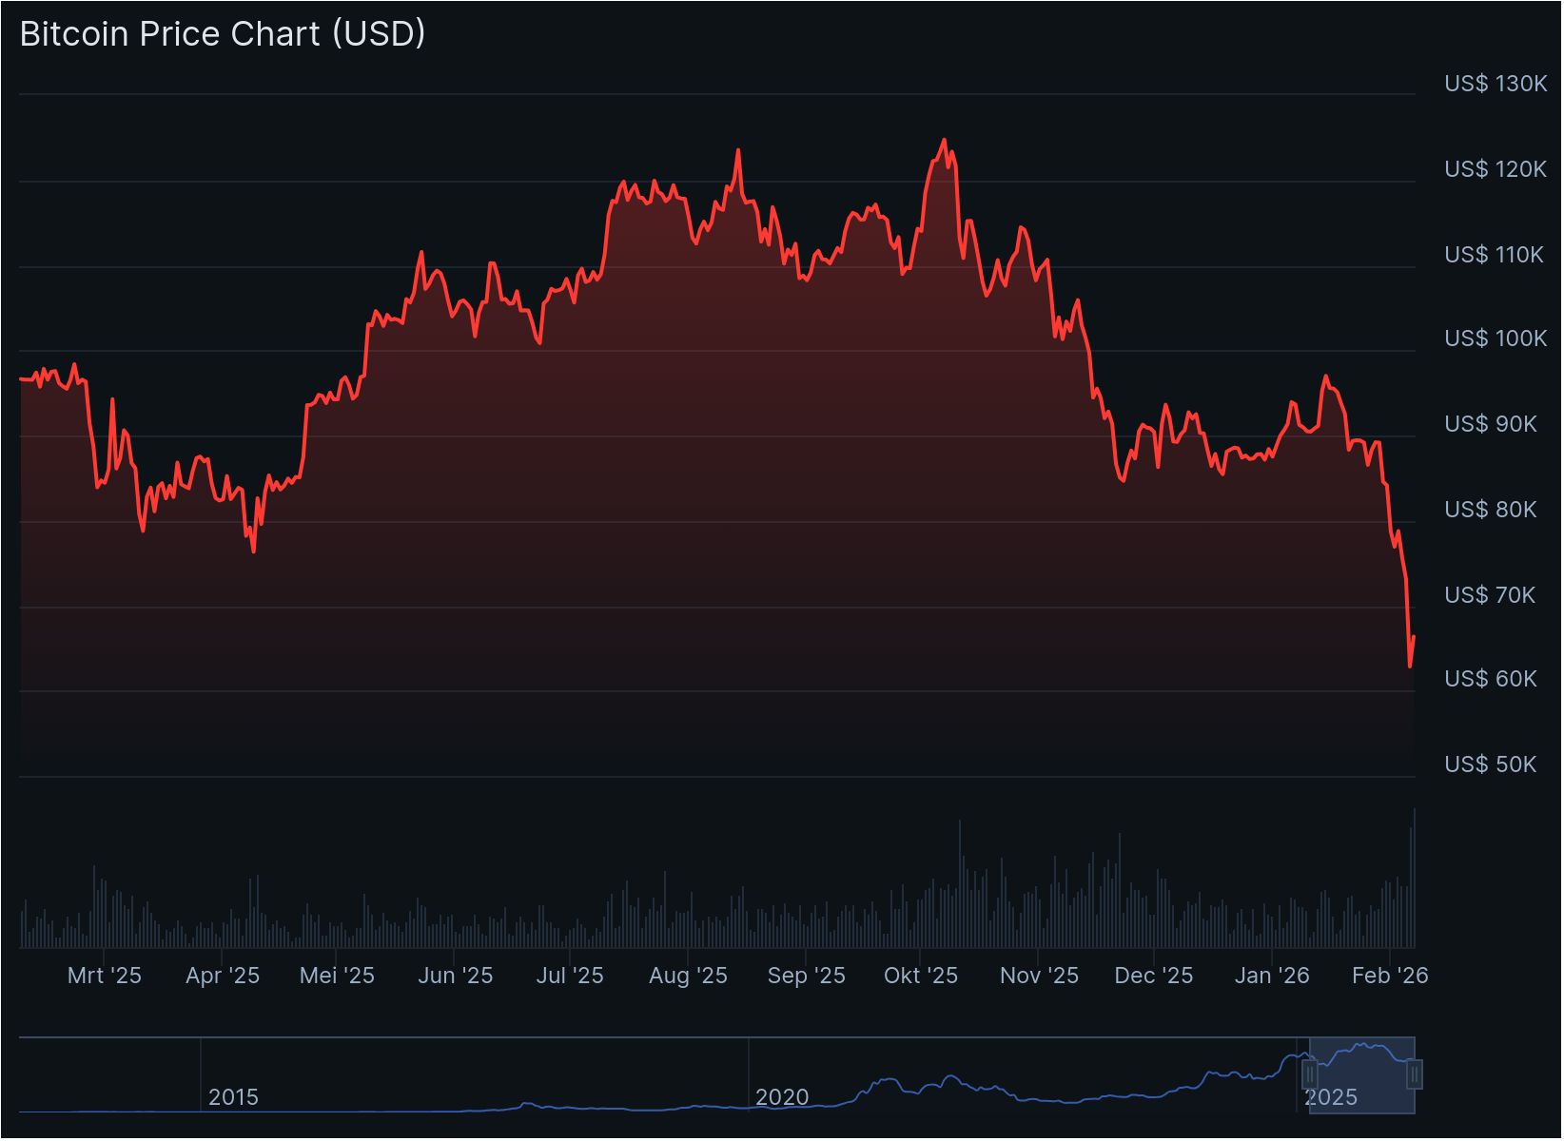Click the lowest price point in February 2026
This screenshot has width=1564, height=1141.
tap(1410, 666)
